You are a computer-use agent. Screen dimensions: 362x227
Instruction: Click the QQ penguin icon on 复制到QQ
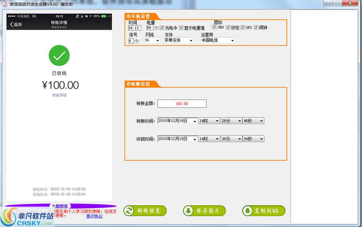coord(247,211)
